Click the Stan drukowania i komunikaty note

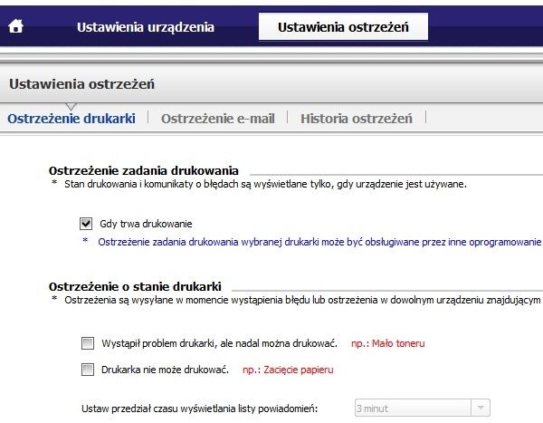pyautogui.click(x=265, y=184)
